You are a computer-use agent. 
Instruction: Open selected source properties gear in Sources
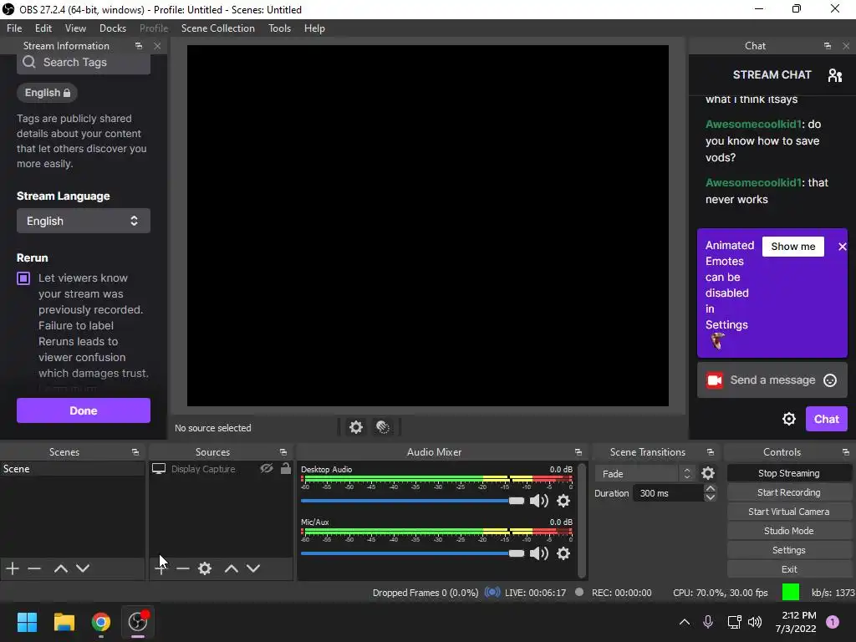coord(205,568)
